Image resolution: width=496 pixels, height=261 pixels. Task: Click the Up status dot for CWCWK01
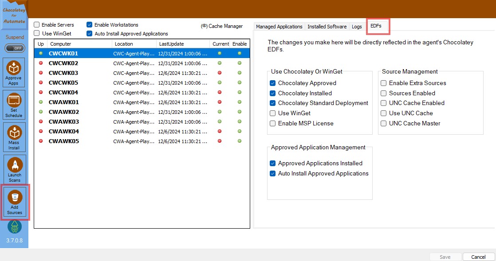pos(41,54)
